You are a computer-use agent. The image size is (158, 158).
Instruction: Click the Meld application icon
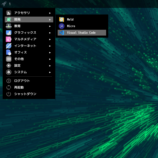(62, 19)
